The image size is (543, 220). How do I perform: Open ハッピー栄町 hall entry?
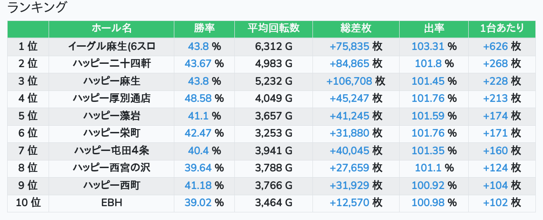pyautogui.click(x=111, y=133)
